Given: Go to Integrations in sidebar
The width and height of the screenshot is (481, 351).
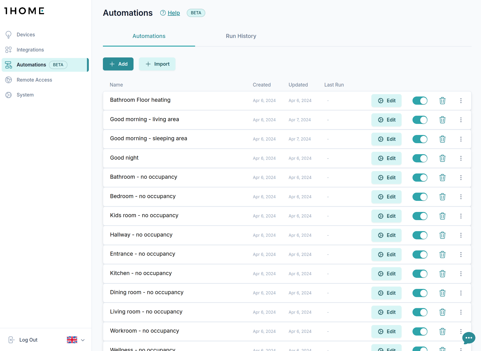Looking at the screenshot, I should point(30,50).
